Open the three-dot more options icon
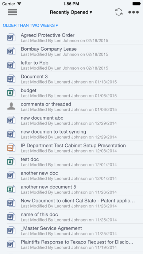This screenshot has height=254, width=143. [x=134, y=12]
